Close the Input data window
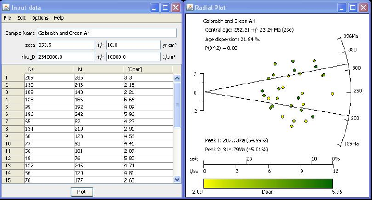The width and height of the screenshot is (372, 200). (x=176, y=8)
